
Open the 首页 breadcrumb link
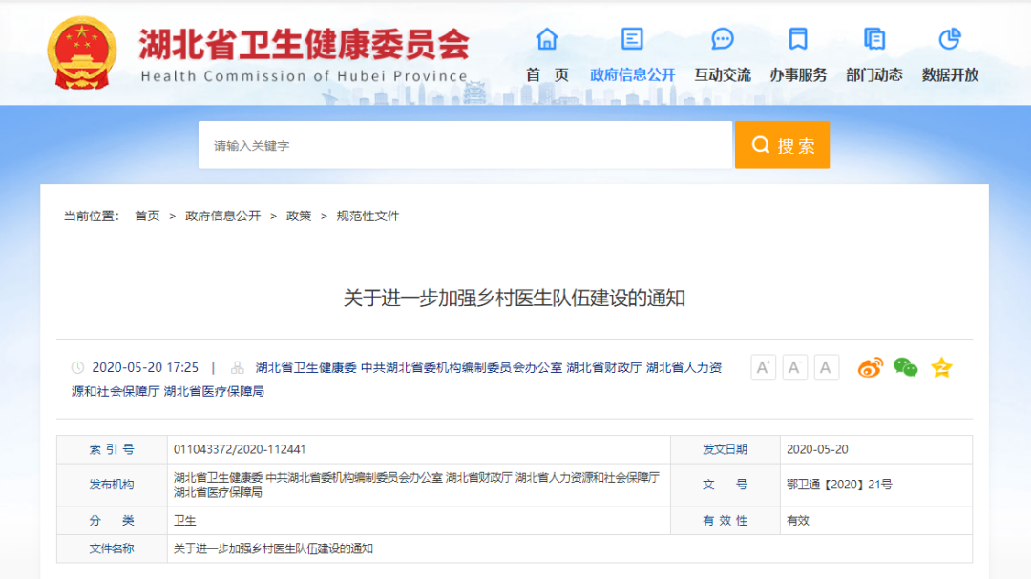(x=147, y=217)
